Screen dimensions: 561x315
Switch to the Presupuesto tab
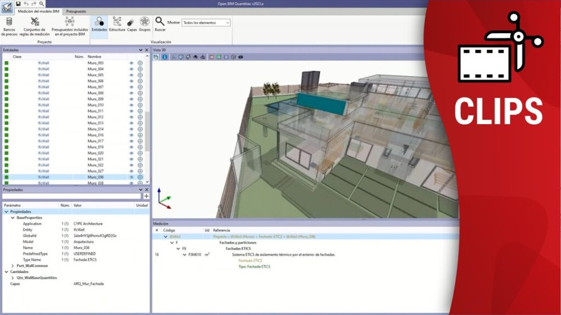click(76, 11)
